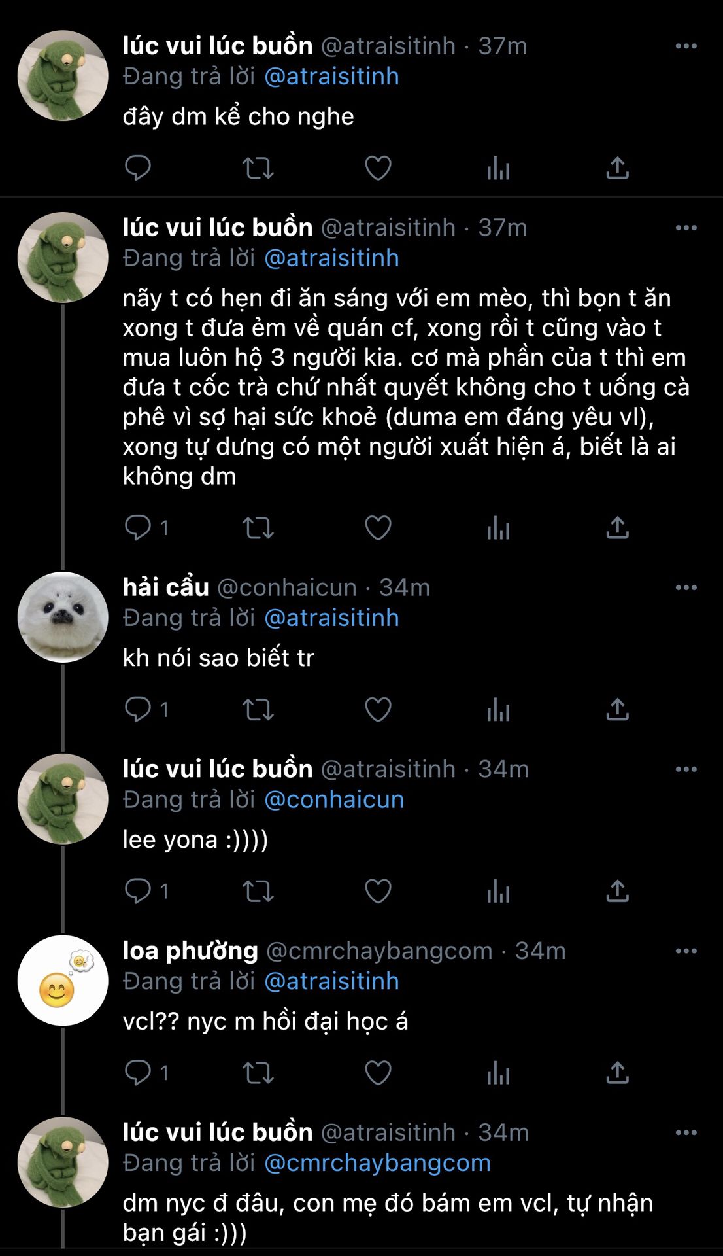Open the "loa phường" display name
This screenshot has height=1256, width=723.
[190, 951]
